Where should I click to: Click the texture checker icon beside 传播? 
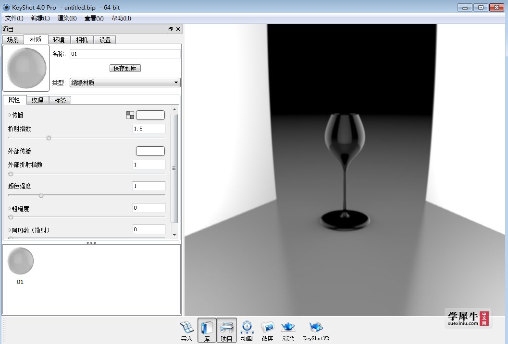pos(130,115)
